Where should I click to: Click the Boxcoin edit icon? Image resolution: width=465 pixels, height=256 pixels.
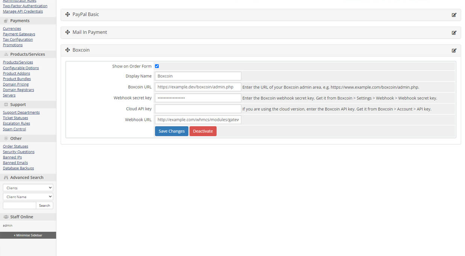[454, 50]
